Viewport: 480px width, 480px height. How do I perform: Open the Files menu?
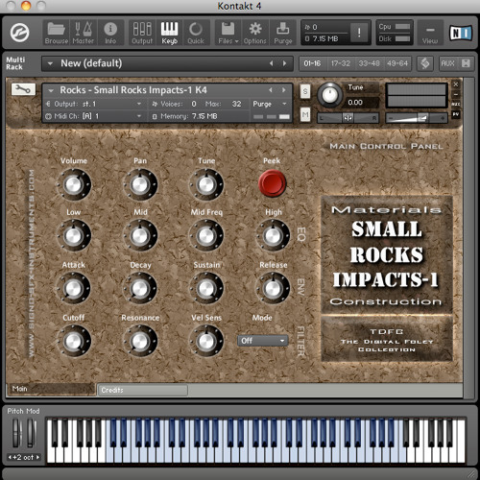pos(228,33)
